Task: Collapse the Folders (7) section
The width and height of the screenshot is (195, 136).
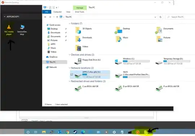Action: [x=70, y=24]
